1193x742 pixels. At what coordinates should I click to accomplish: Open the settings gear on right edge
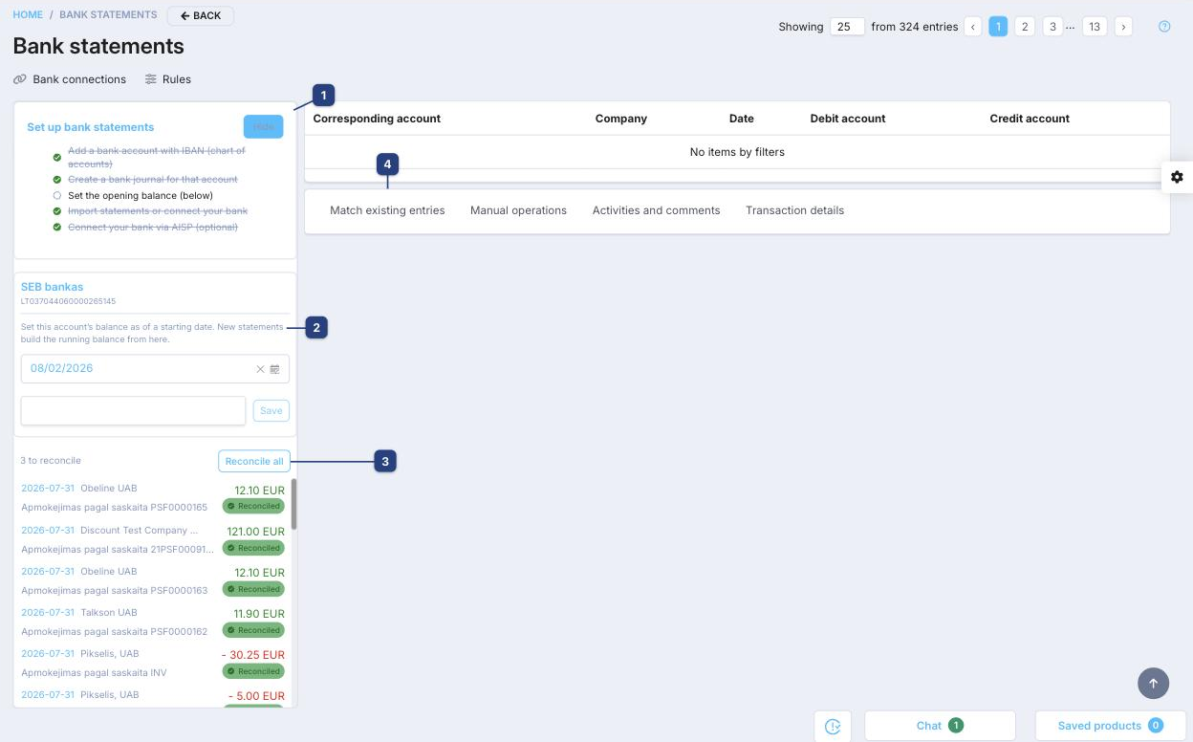pos(1177,177)
